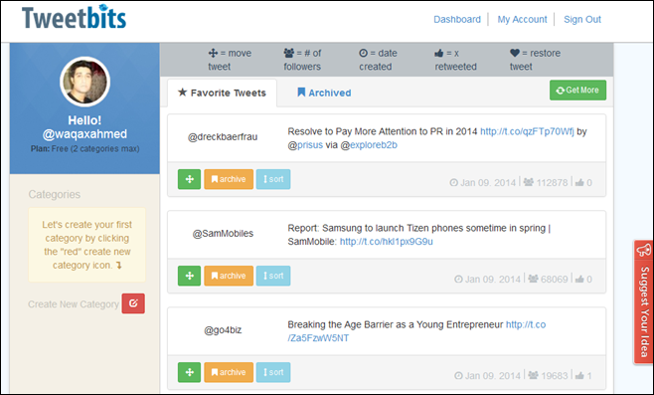Viewport: 654px width, 395px height.
Task: Click the Create New Category label
Action: coord(74,304)
